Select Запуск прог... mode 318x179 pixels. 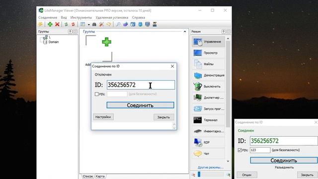(208, 109)
